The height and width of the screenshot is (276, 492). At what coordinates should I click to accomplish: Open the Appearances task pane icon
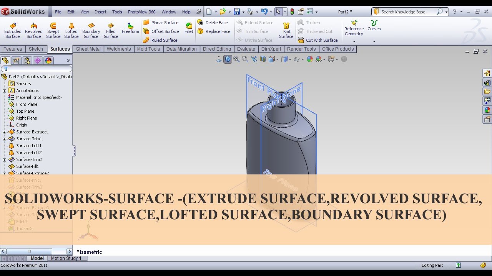(x=487, y=110)
